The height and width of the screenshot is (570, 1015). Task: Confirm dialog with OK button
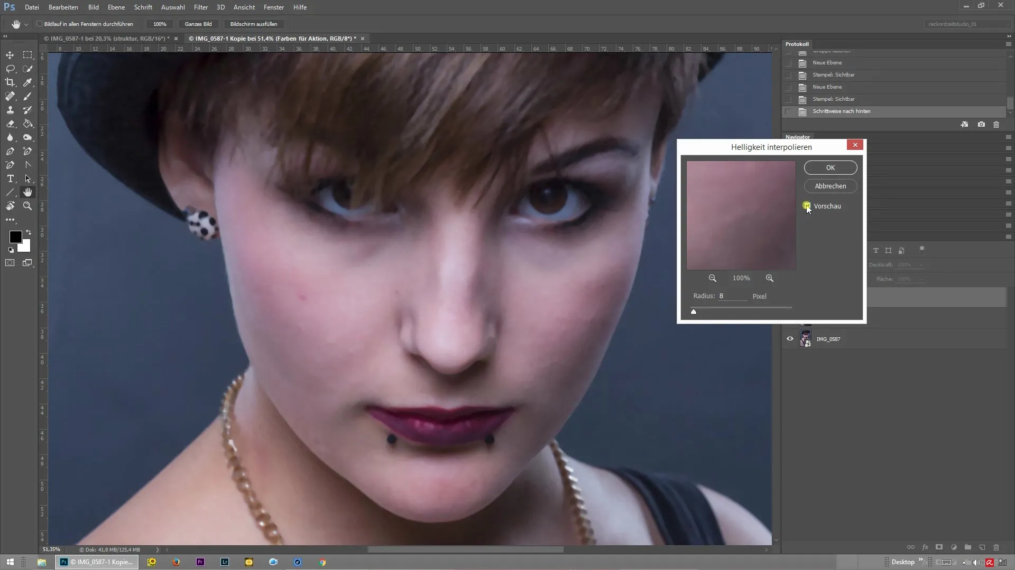tap(830, 167)
